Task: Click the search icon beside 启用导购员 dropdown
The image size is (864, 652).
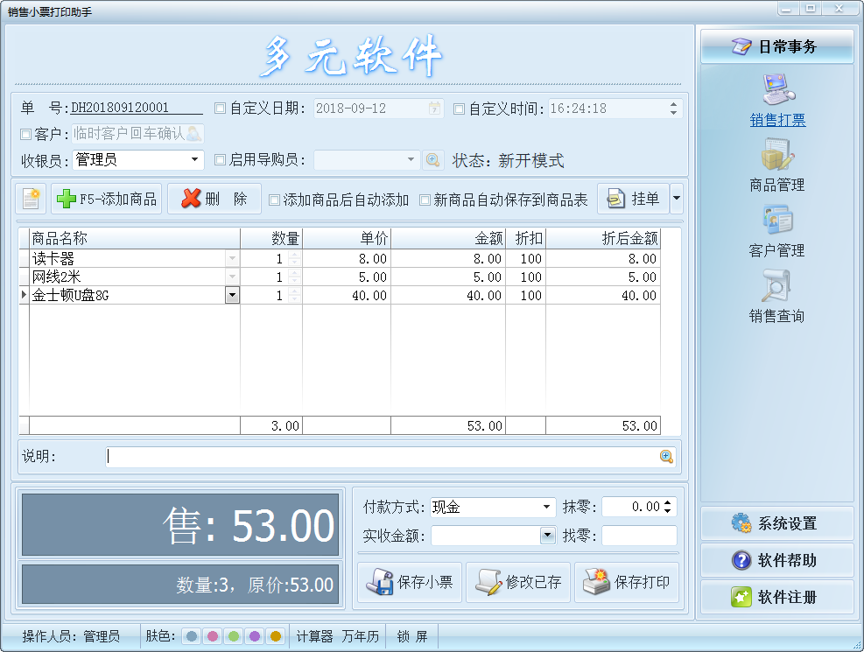Action: pyautogui.click(x=433, y=160)
